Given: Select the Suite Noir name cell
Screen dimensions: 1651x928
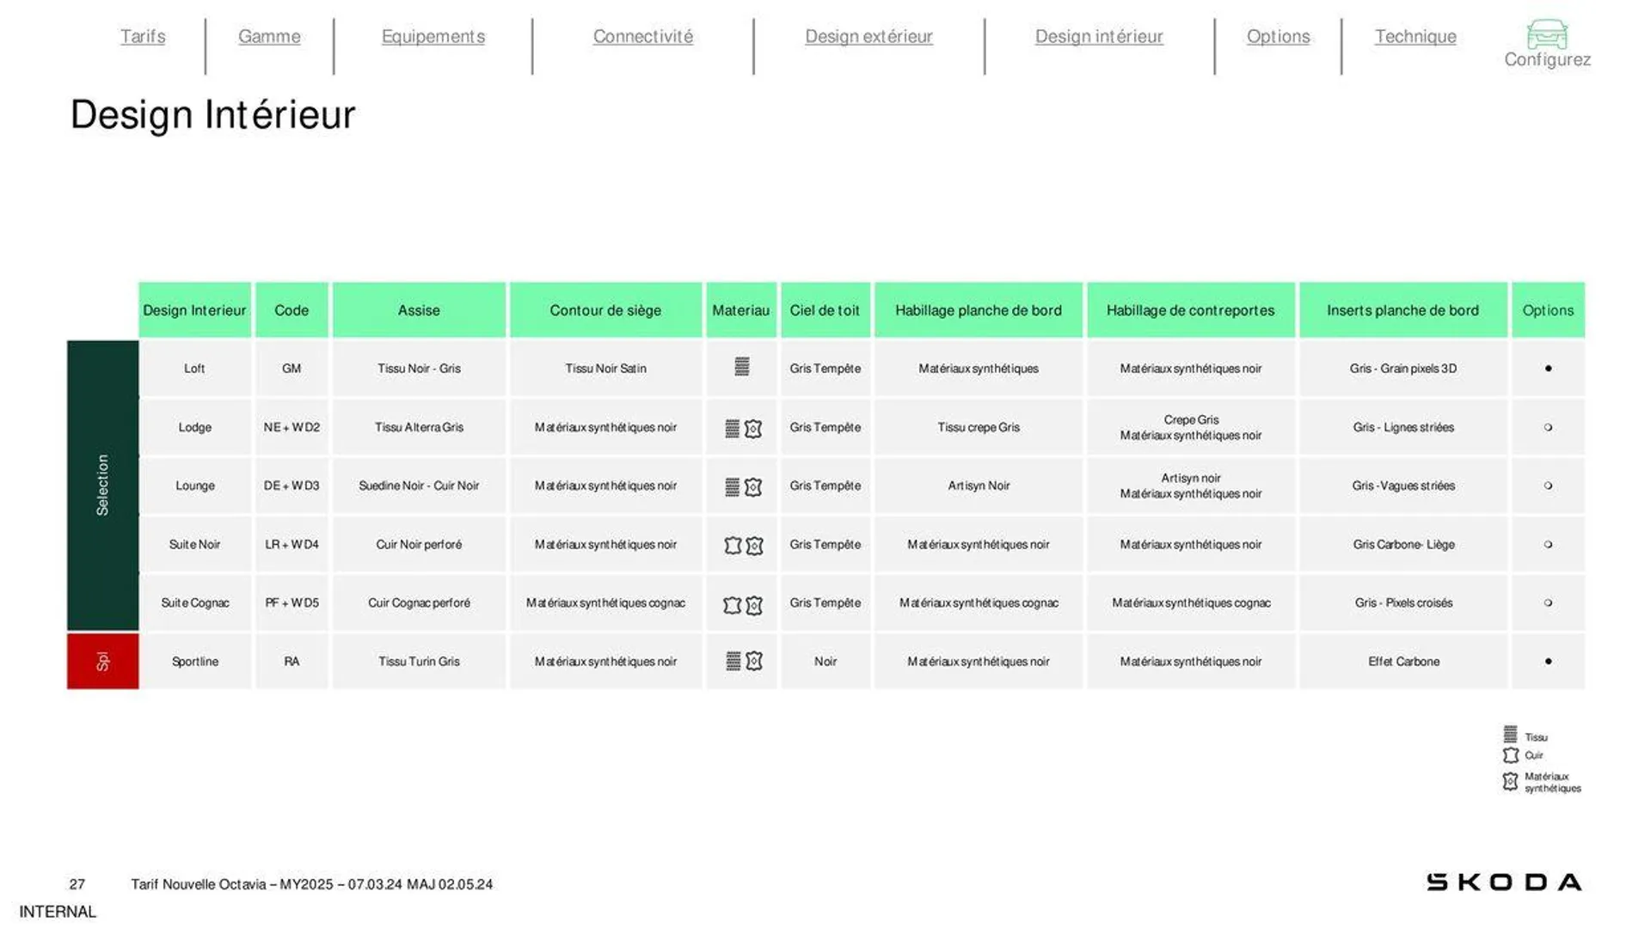Looking at the screenshot, I should tap(194, 544).
